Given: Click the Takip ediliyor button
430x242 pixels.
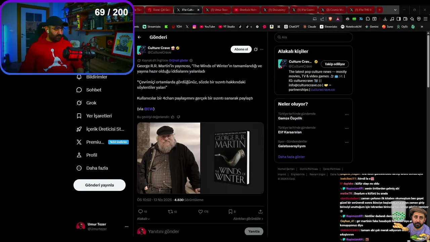Looking at the screenshot, I should [335, 64].
